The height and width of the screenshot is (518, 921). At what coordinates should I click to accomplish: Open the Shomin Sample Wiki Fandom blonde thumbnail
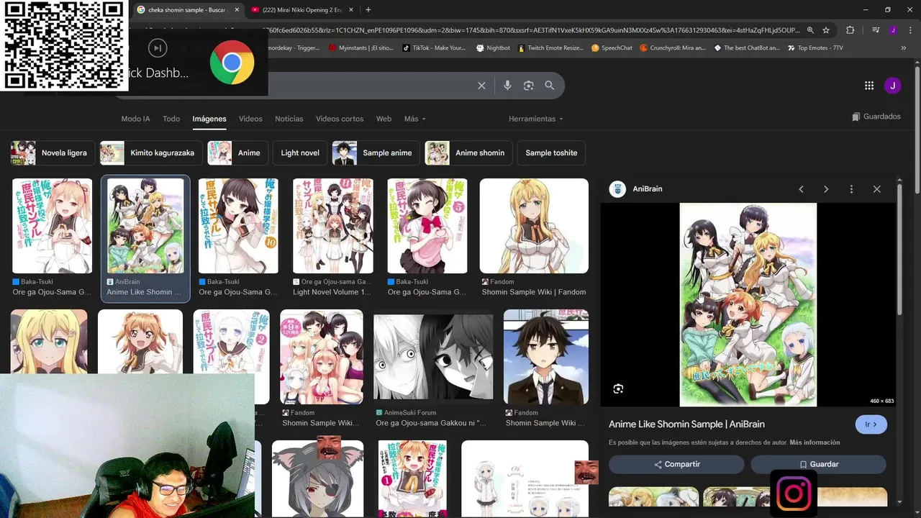(534, 226)
